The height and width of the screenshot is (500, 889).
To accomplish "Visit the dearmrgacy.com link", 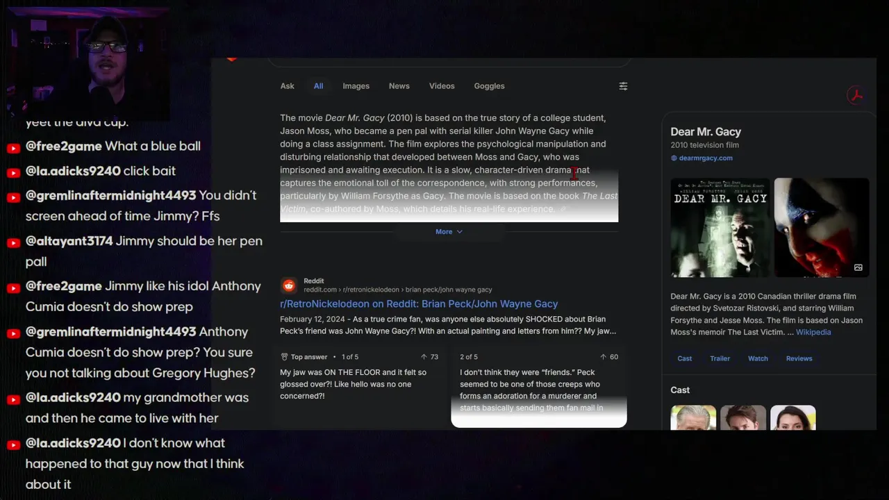I will point(706,158).
